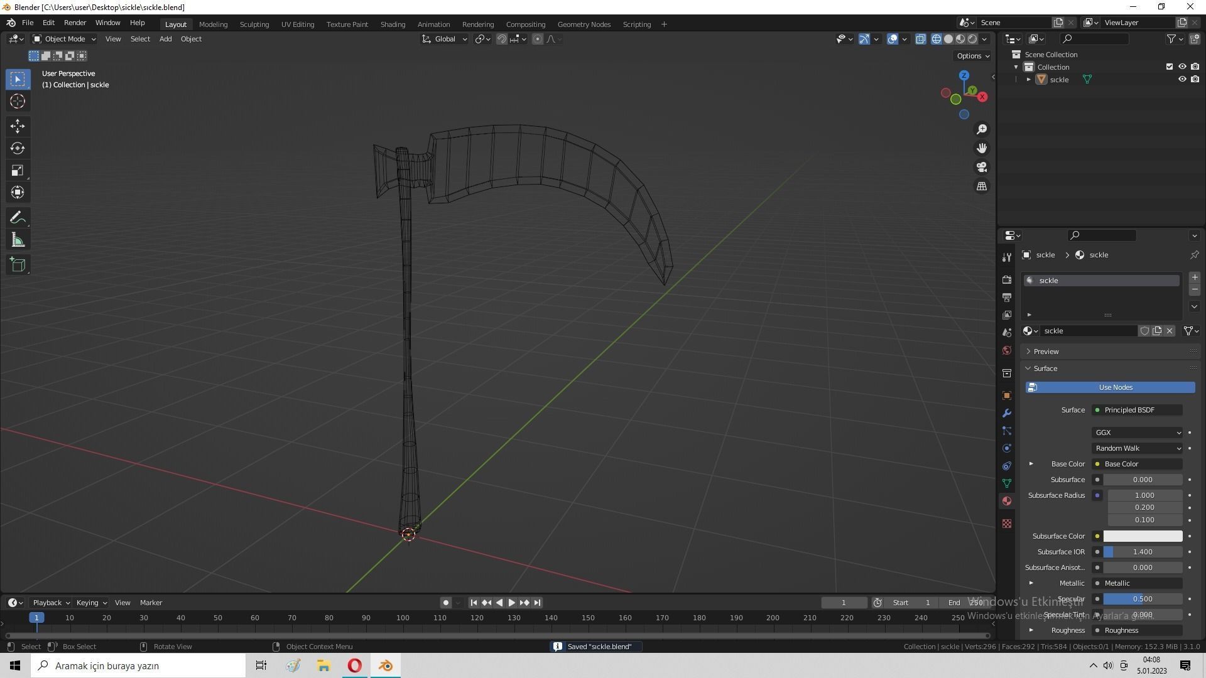This screenshot has height=678, width=1206.
Task: Switch to wireframe viewport shading
Action: pyautogui.click(x=937, y=39)
